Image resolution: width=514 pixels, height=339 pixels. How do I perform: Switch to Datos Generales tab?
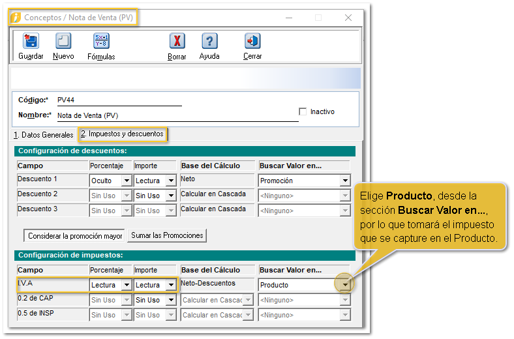44,135
